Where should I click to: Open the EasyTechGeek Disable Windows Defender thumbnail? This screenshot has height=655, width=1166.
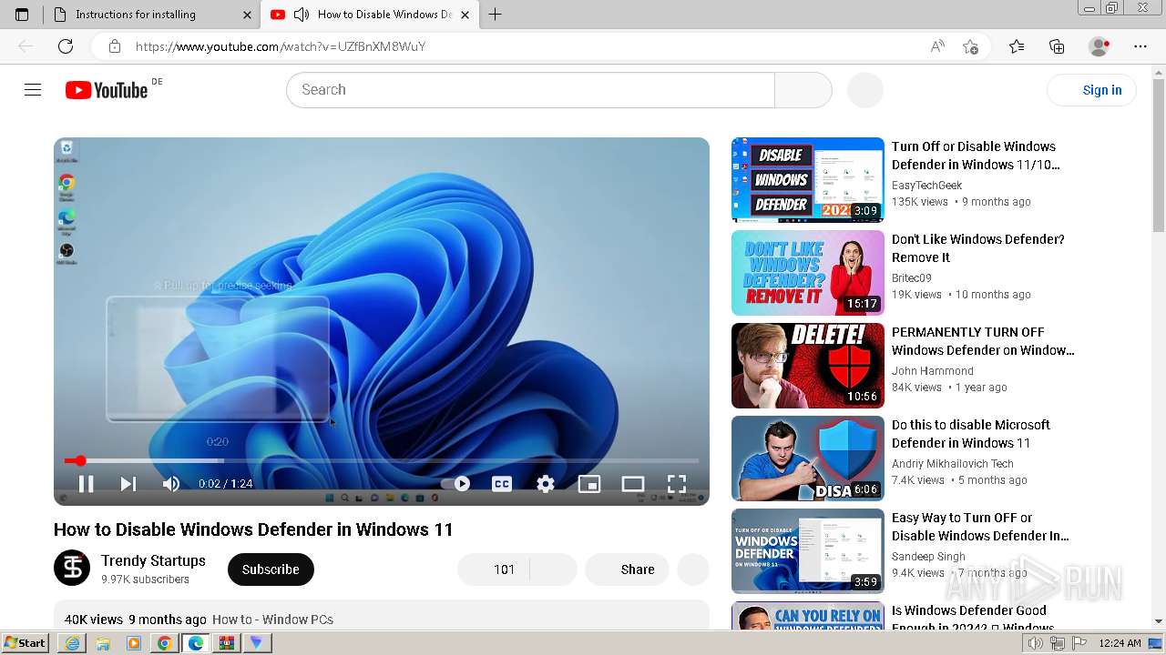coord(808,180)
